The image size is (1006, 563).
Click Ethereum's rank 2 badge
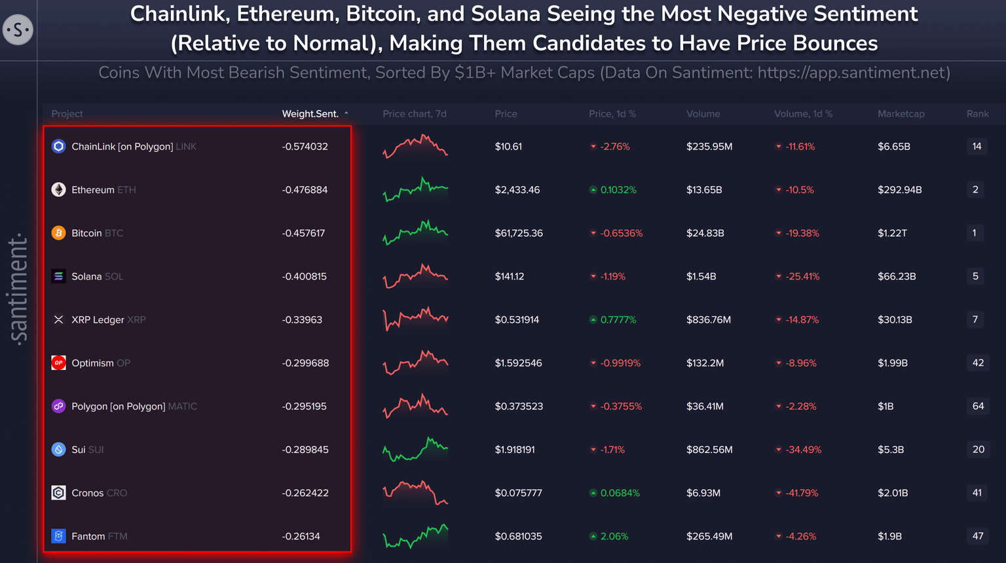click(x=975, y=190)
